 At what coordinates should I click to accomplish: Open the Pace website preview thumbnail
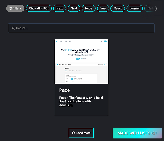(81, 61)
